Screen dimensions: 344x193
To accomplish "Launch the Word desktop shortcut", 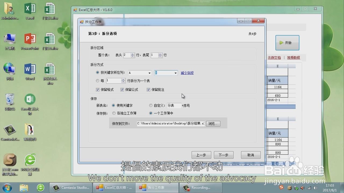I will click(30, 72).
